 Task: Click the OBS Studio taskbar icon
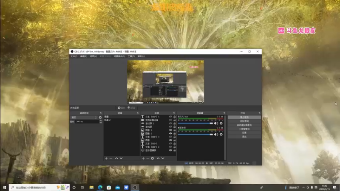(x=135, y=188)
